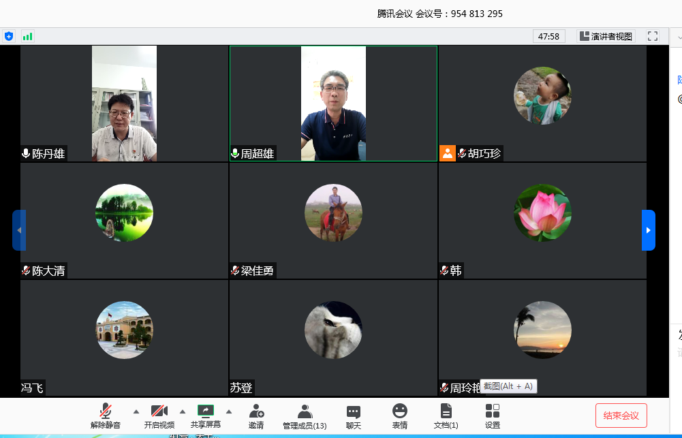The height and width of the screenshot is (438, 682).
Task: Start screen sharing via 共享屏幕
Action: 205,415
